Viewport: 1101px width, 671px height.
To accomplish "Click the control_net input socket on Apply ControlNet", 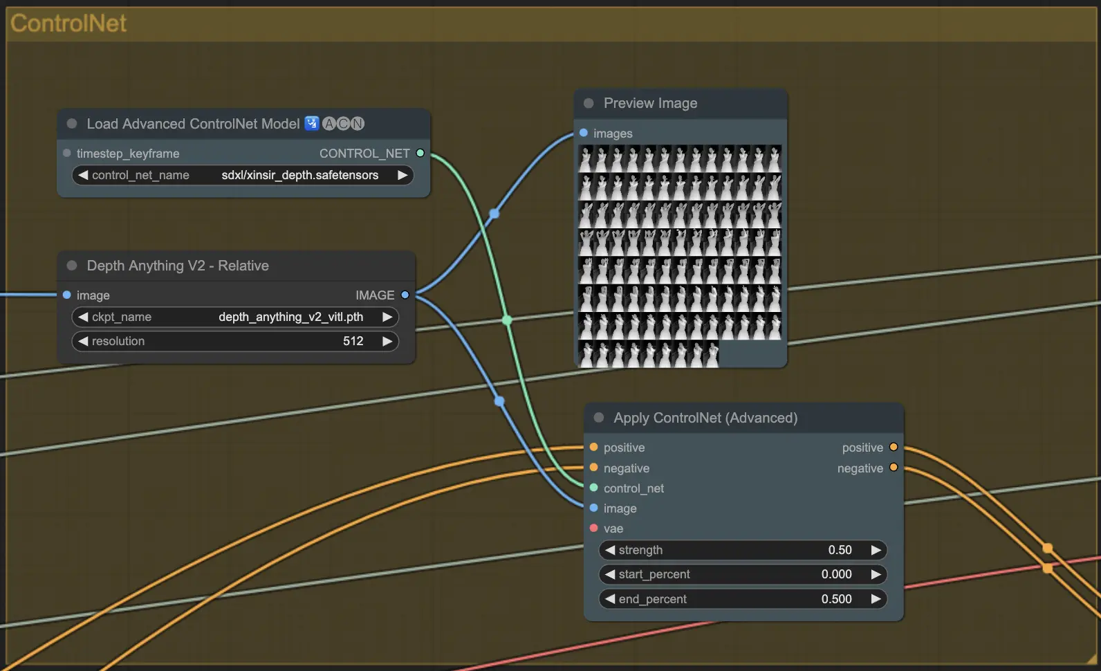I will (x=593, y=488).
